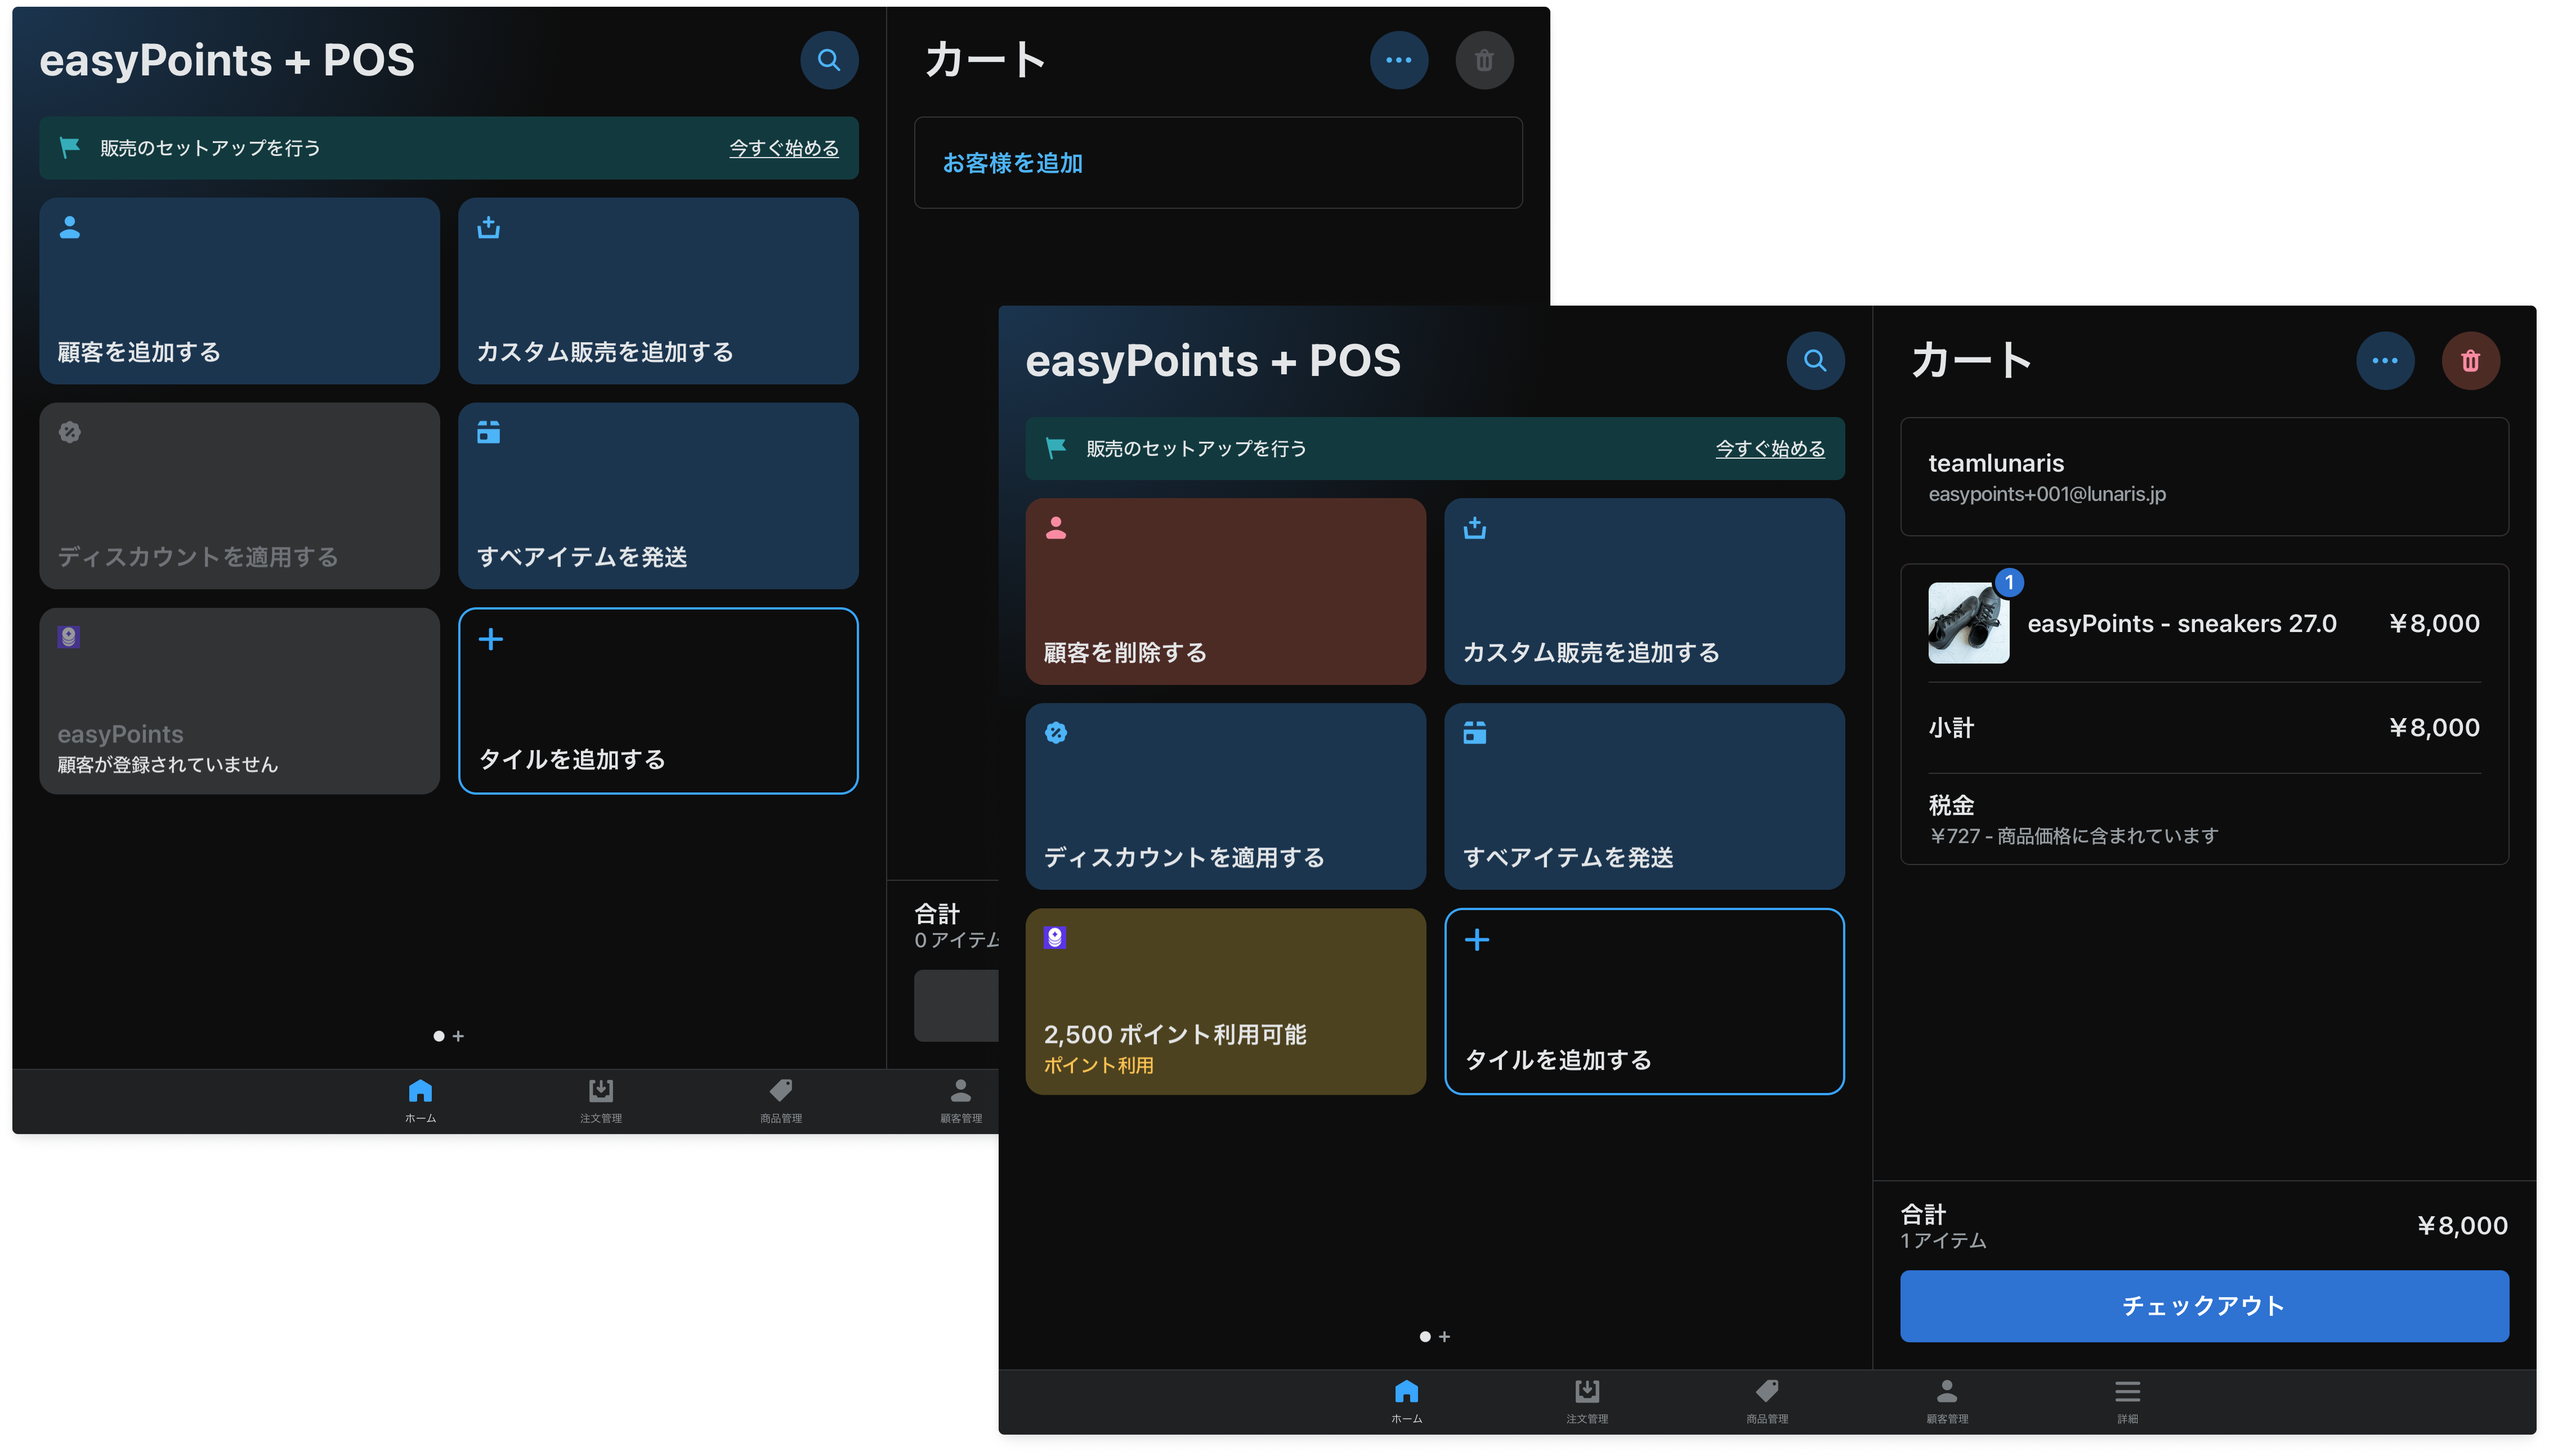Viewport: 2549px width, 1456px height.
Task: Open 顧客管理 tab in front window
Action: (x=1946, y=1402)
